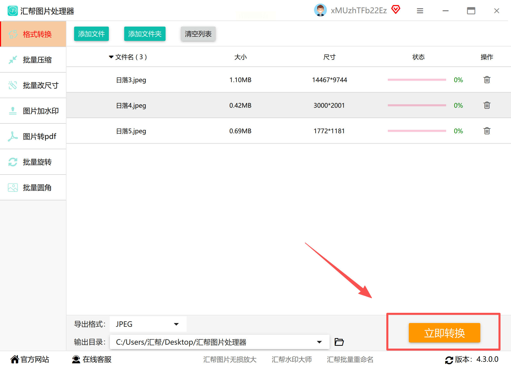Screen dimensions: 511x368
Task: Expand the 导出格式 JPEG dropdown
Action: [x=176, y=324]
